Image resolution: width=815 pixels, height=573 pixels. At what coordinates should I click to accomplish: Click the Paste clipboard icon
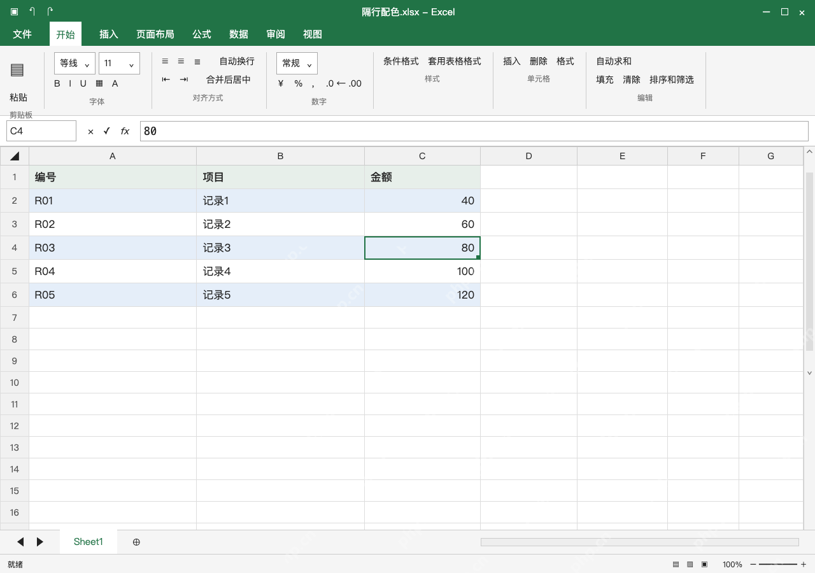coord(17,70)
